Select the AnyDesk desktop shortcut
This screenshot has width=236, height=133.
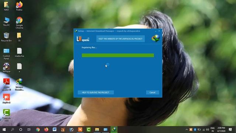6,99
